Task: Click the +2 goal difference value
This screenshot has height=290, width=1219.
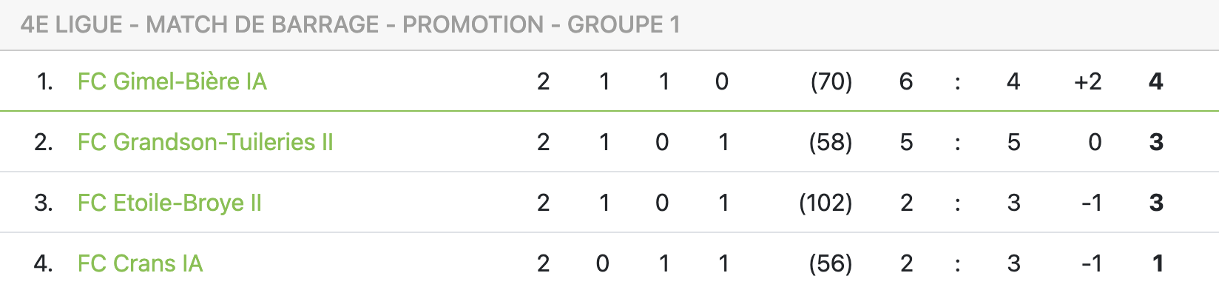Action: pyautogui.click(x=1087, y=81)
